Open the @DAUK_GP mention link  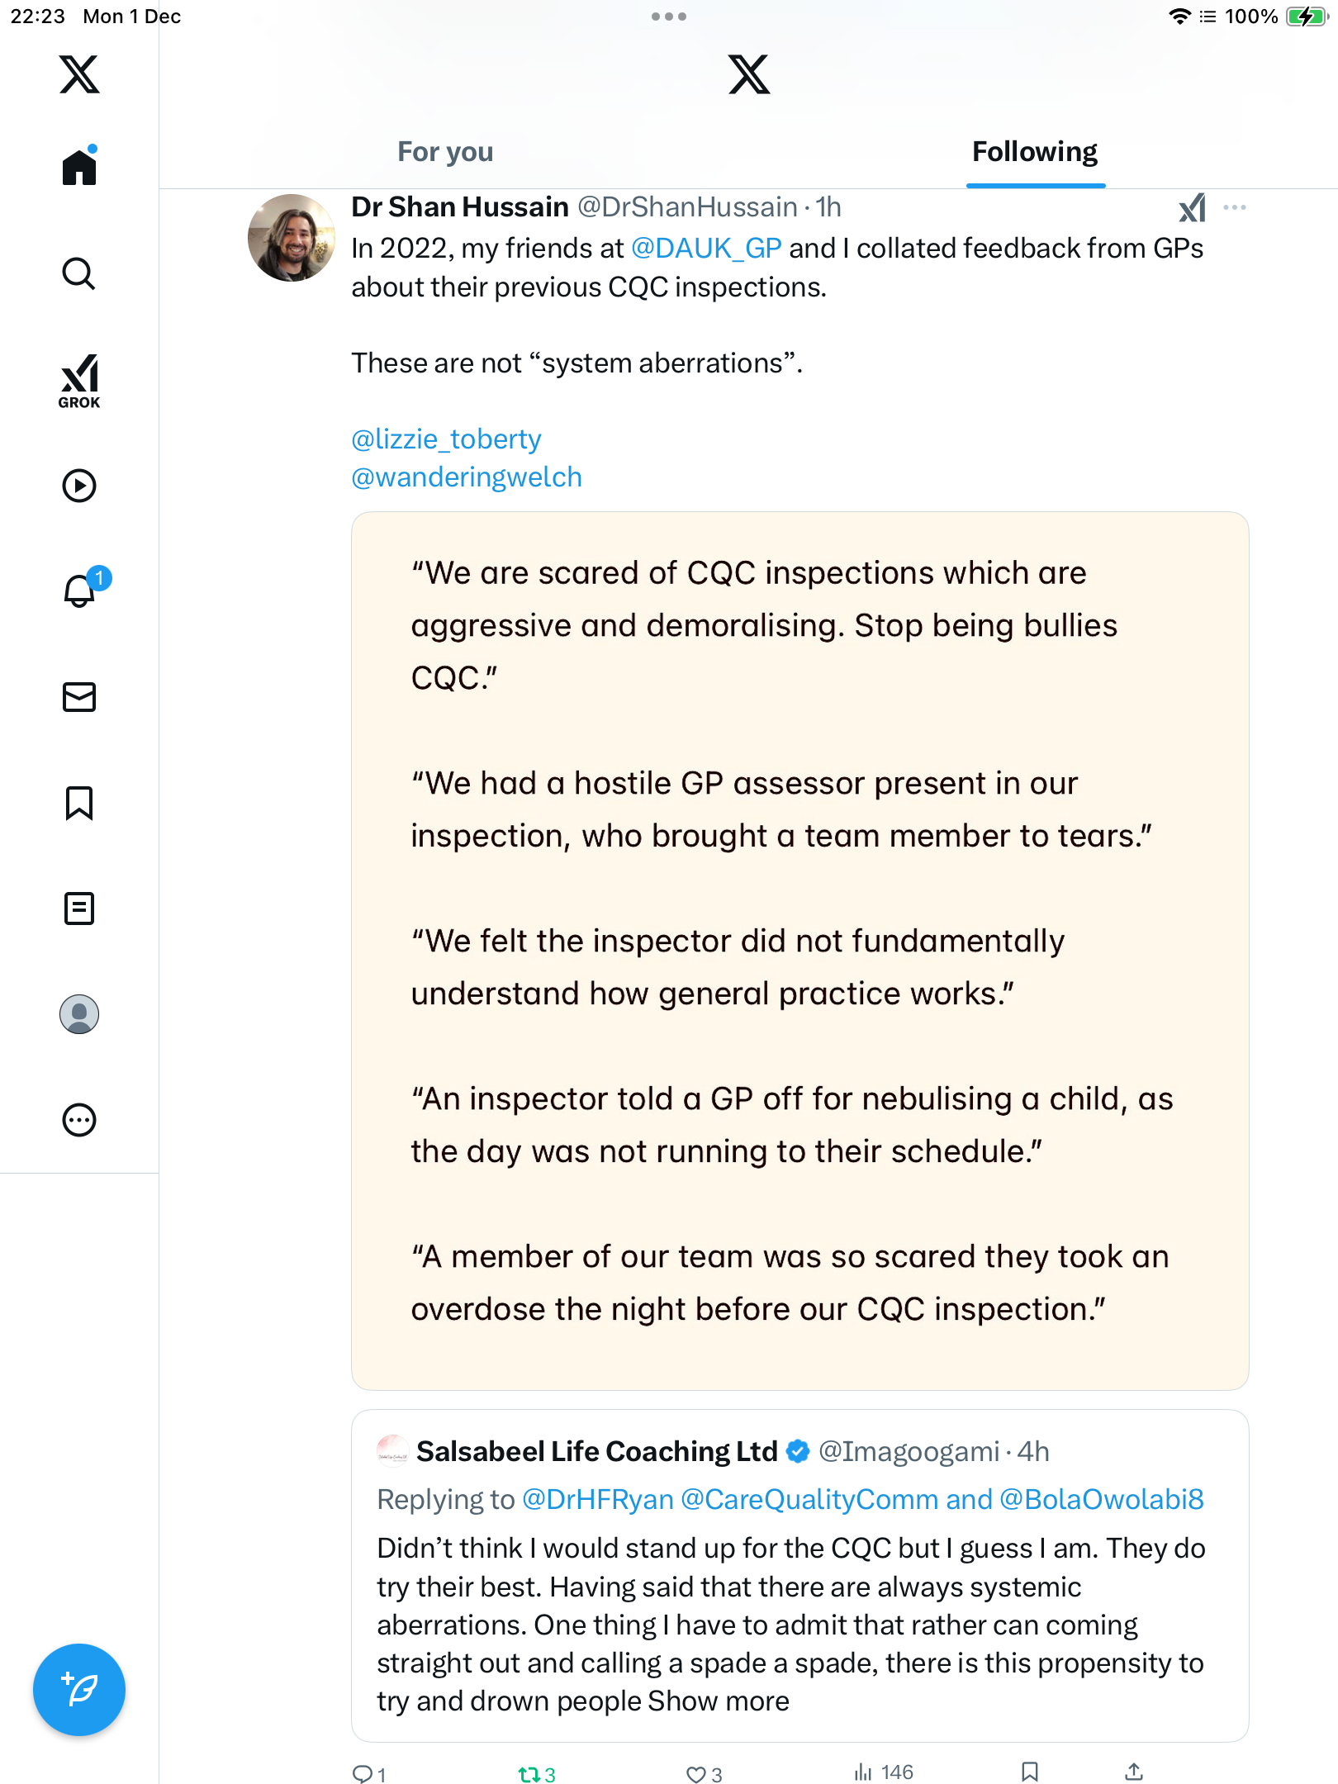pyautogui.click(x=706, y=249)
